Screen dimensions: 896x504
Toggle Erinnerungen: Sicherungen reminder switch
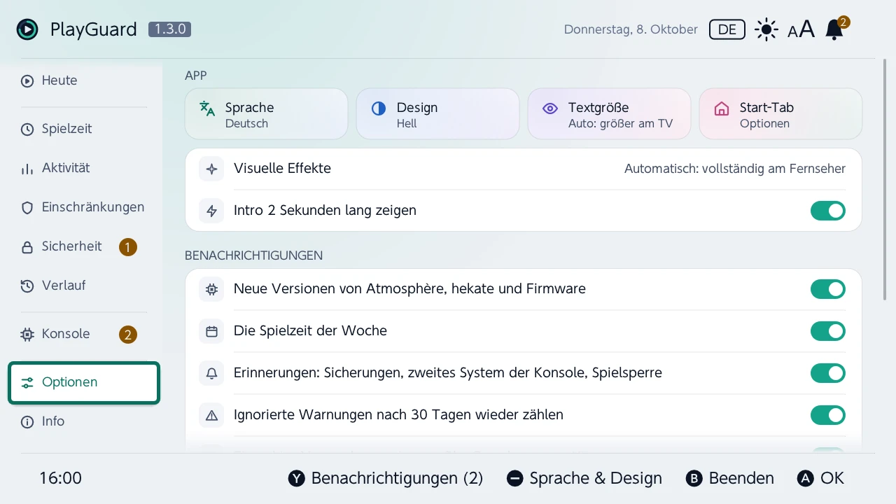(x=828, y=373)
